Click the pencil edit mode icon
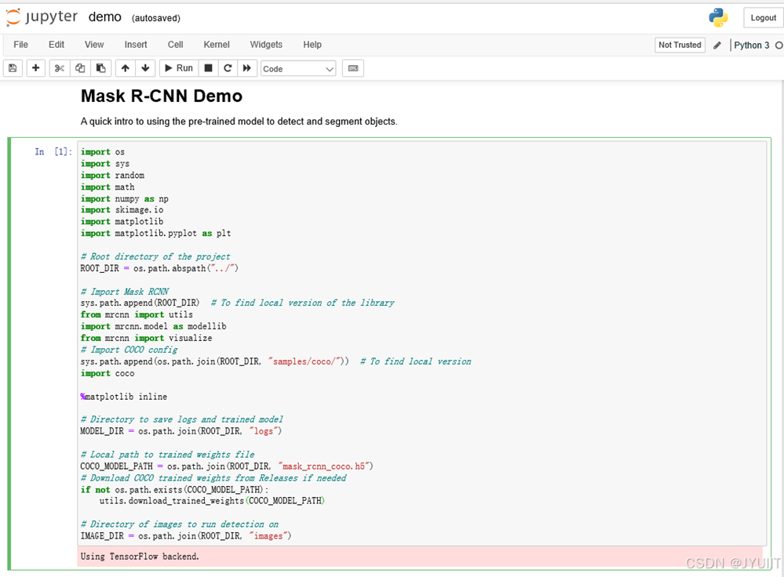784x577 pixels. [717, 45]
